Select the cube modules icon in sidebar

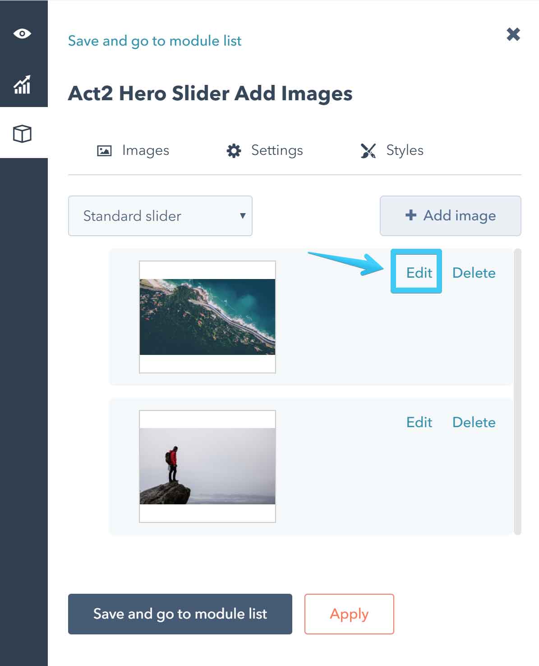point(22,134)
